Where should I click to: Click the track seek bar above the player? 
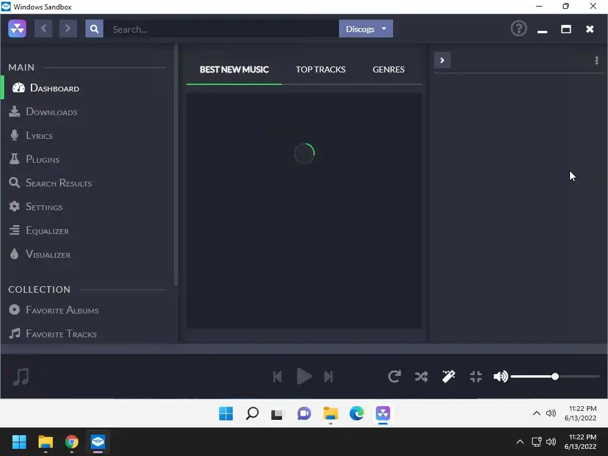[304, 348]
